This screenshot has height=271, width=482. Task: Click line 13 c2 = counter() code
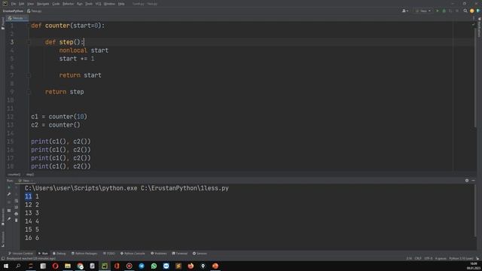(x=56, y=125)
